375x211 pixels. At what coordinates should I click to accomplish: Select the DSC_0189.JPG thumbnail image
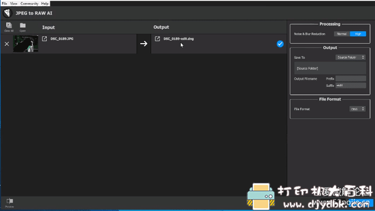(25, 44)
